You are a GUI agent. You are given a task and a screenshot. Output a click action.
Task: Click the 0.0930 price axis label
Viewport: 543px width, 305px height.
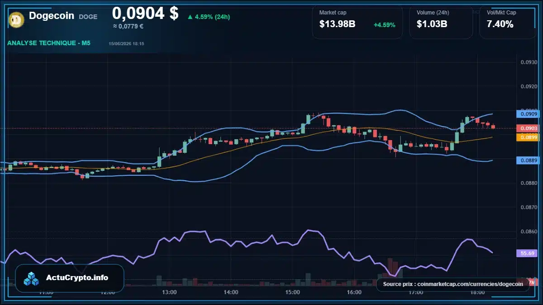tap(528, 62)
